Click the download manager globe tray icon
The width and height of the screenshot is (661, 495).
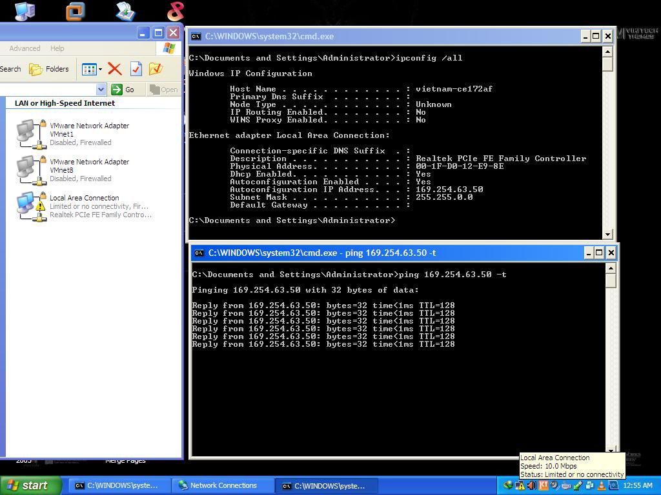509,485
